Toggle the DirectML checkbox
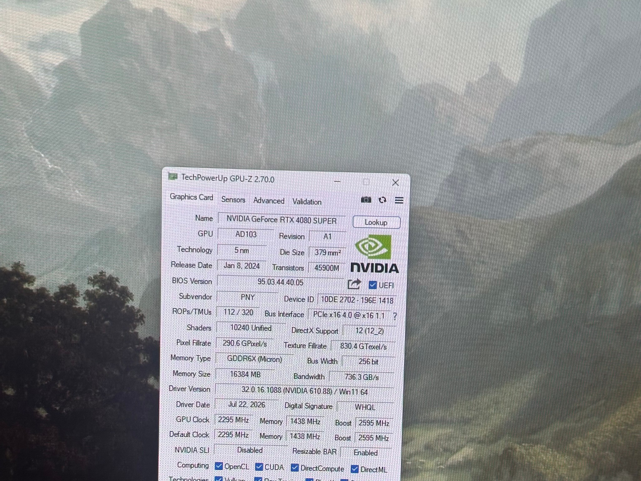The image size is (641, 481). 355,469
